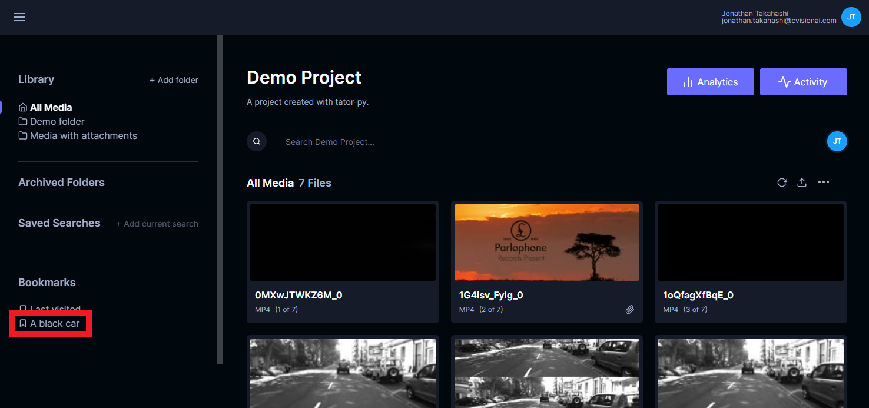Open thumbnail of 0MXwJTWKZ6M_0

[343, 243]
